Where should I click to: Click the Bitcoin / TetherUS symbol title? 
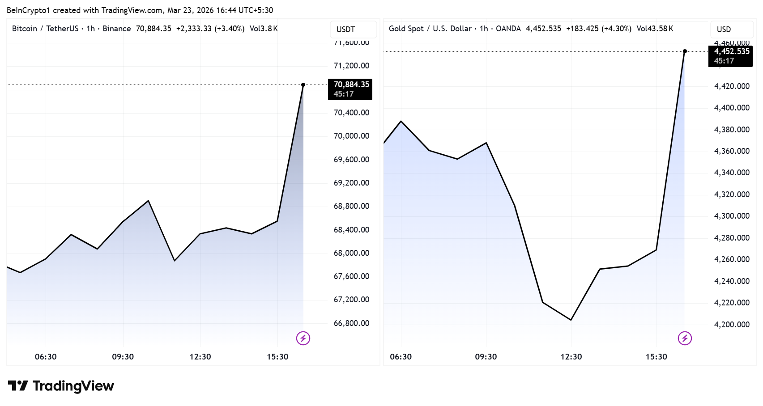coord(45,29)
